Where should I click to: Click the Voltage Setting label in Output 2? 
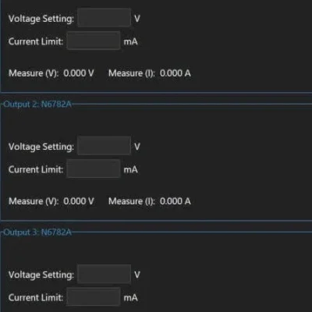point(41,147)
